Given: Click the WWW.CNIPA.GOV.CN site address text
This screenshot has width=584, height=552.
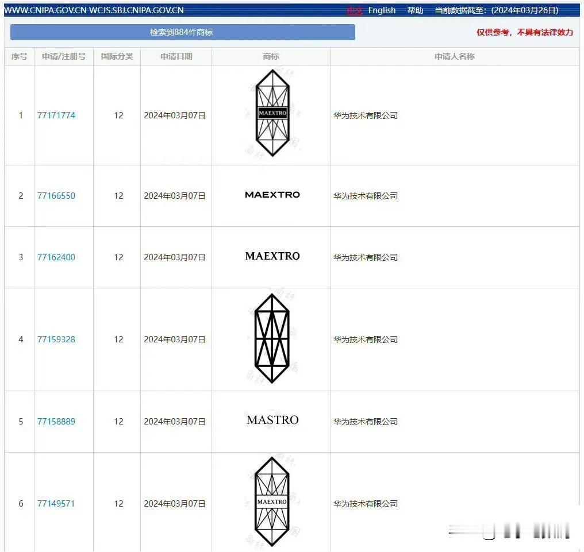Looking at the screenshot, I should pos(94,10).
